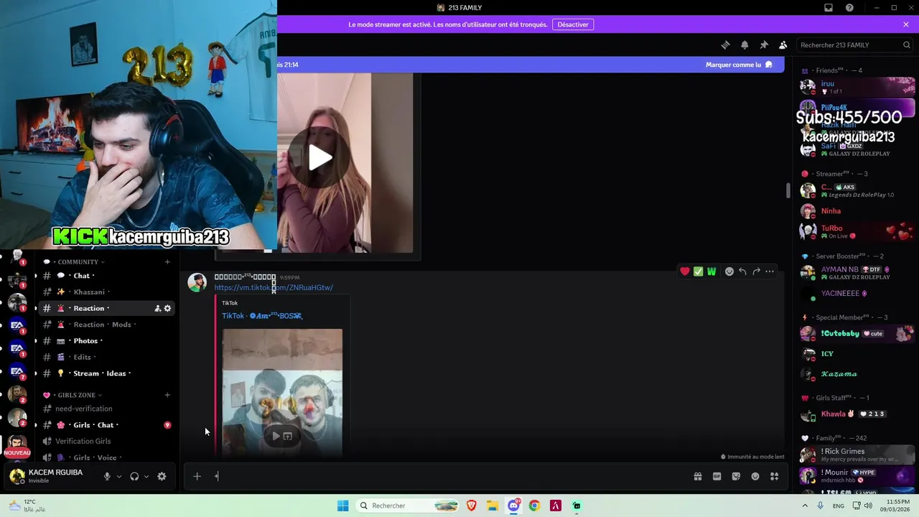Image resolution: width=919 pixels, height=517 pixels.
Task: Invite members icon on Reaction channel
Action: (x=157, y=308)
